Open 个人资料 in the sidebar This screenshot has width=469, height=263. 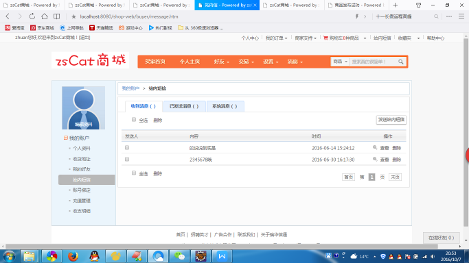point(81,148)
